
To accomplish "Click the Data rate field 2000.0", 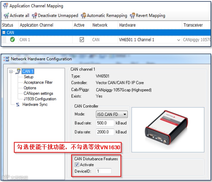I will 105,132.
